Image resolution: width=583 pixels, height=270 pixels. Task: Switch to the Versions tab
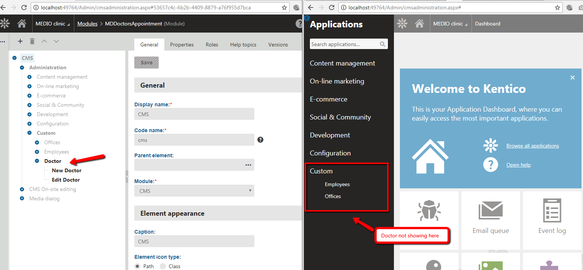[x=278, y=45]
